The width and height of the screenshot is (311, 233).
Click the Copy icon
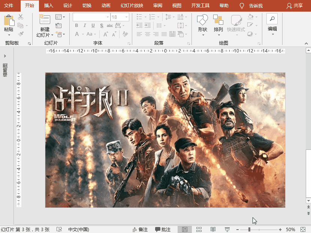21,25
